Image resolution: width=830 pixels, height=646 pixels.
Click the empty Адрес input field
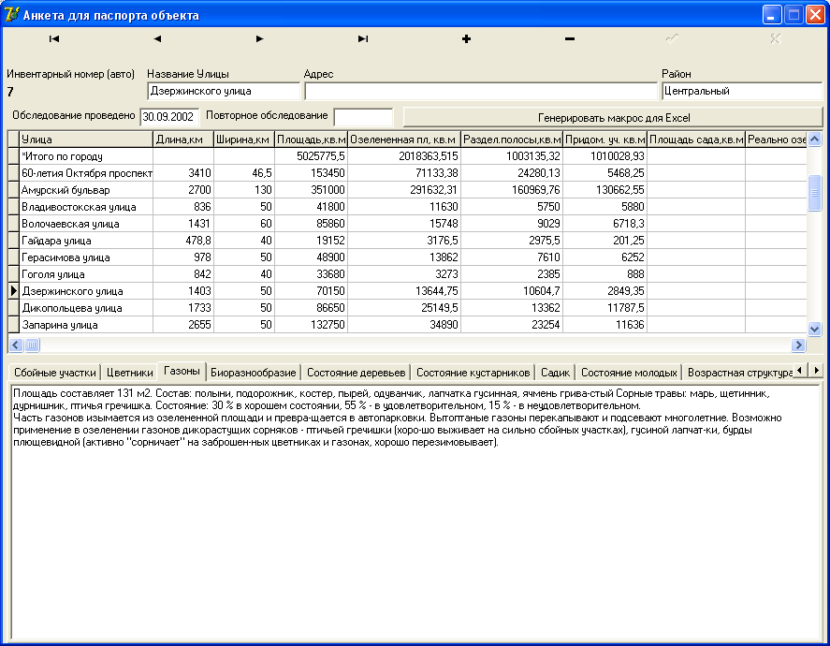481,91
